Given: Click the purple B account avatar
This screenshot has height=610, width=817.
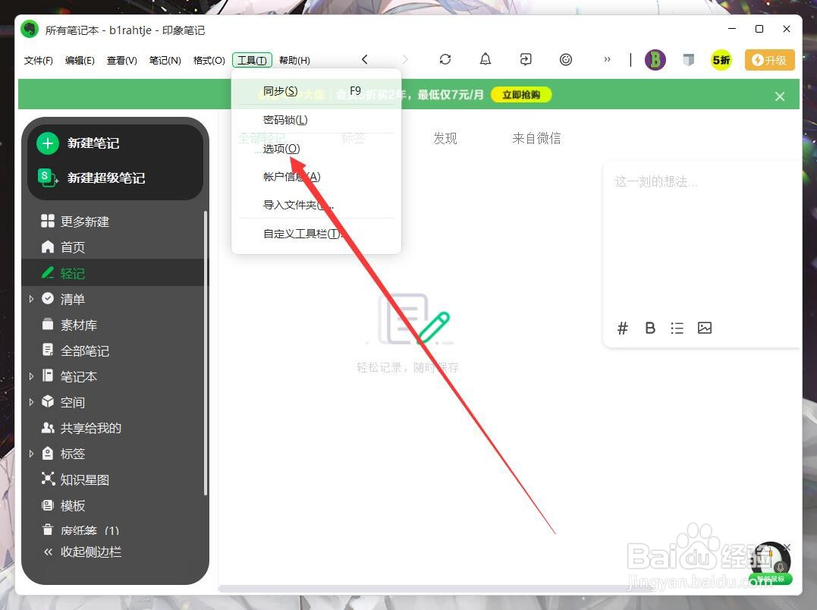Looking at the screenshot, I should pos(655,60).
